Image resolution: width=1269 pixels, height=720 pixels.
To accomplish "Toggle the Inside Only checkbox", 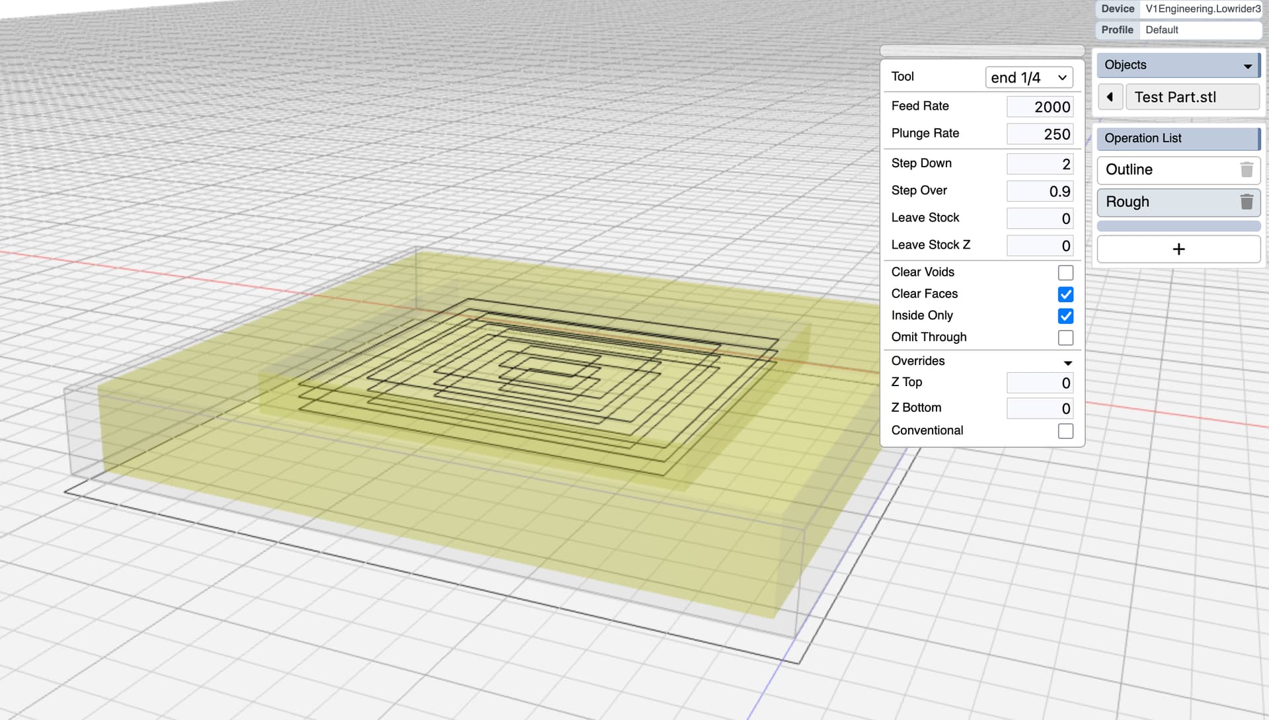I will click(1065, 316).
